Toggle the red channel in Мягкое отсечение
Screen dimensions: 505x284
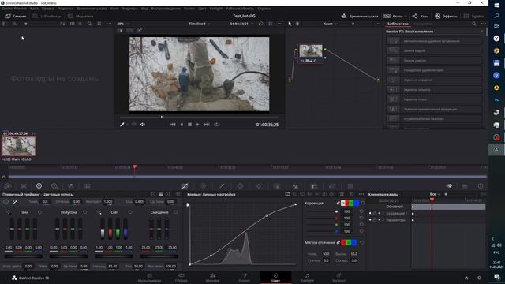(344, 242)
